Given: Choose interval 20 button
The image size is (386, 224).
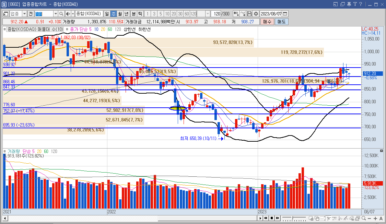Looking at the screenshot, I should click(174, 14).
